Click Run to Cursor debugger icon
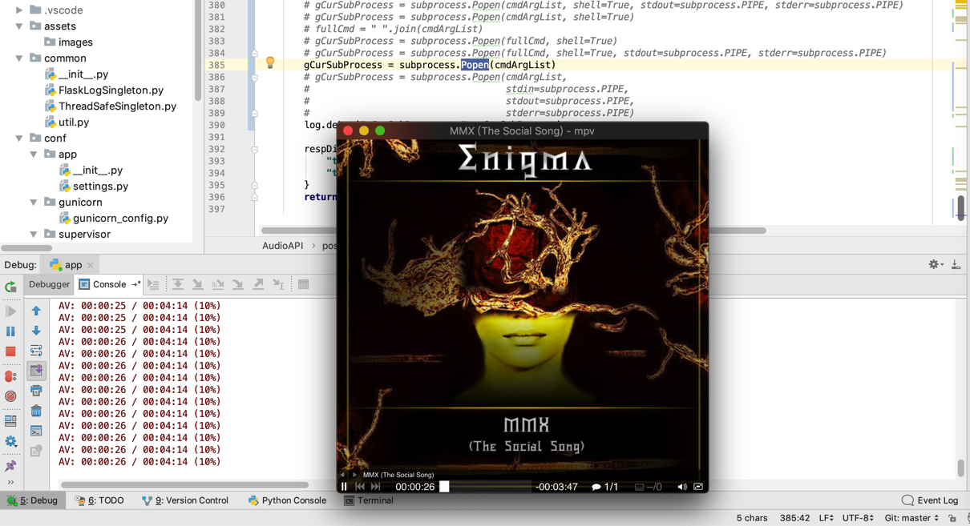The width and height of the screenshot is (970, 526). pyautogui.click(x=278, y=284)
